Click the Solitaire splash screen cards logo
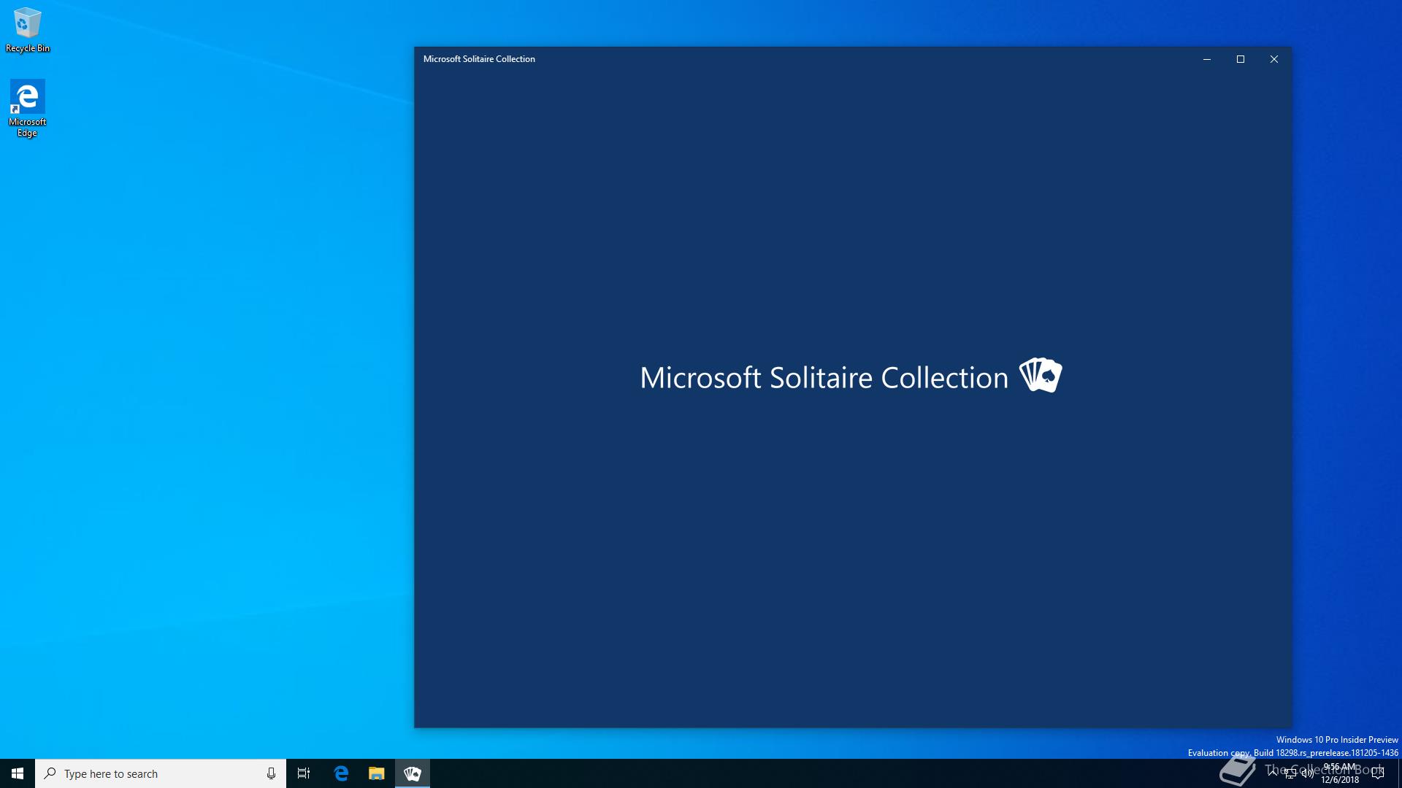 click(1041, 375)
